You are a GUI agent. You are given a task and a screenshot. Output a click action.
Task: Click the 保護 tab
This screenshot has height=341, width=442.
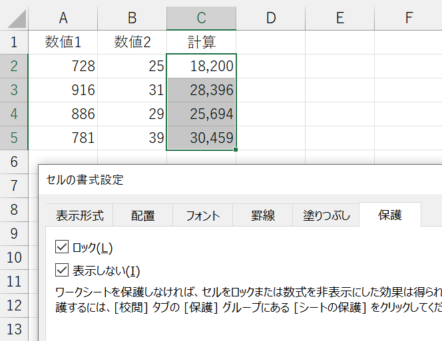pyautogui.click(x=389, y=216)
